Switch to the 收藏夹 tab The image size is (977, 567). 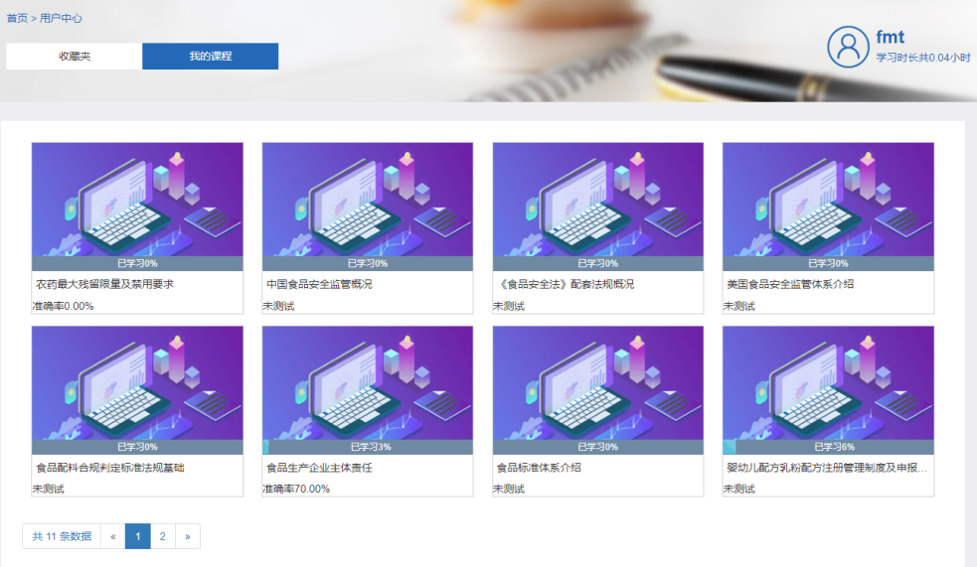(75, 57)
